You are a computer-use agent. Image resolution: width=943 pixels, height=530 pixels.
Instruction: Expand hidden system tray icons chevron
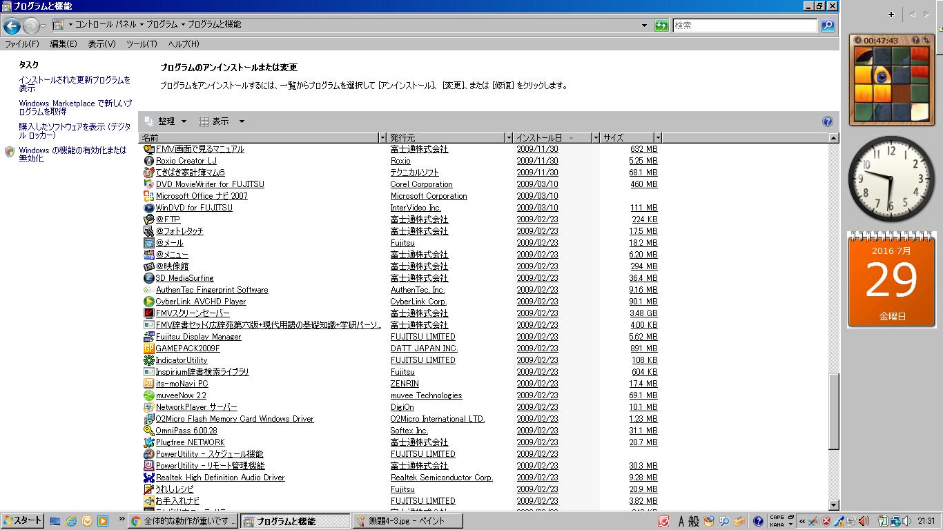click(x=802, y=521)
